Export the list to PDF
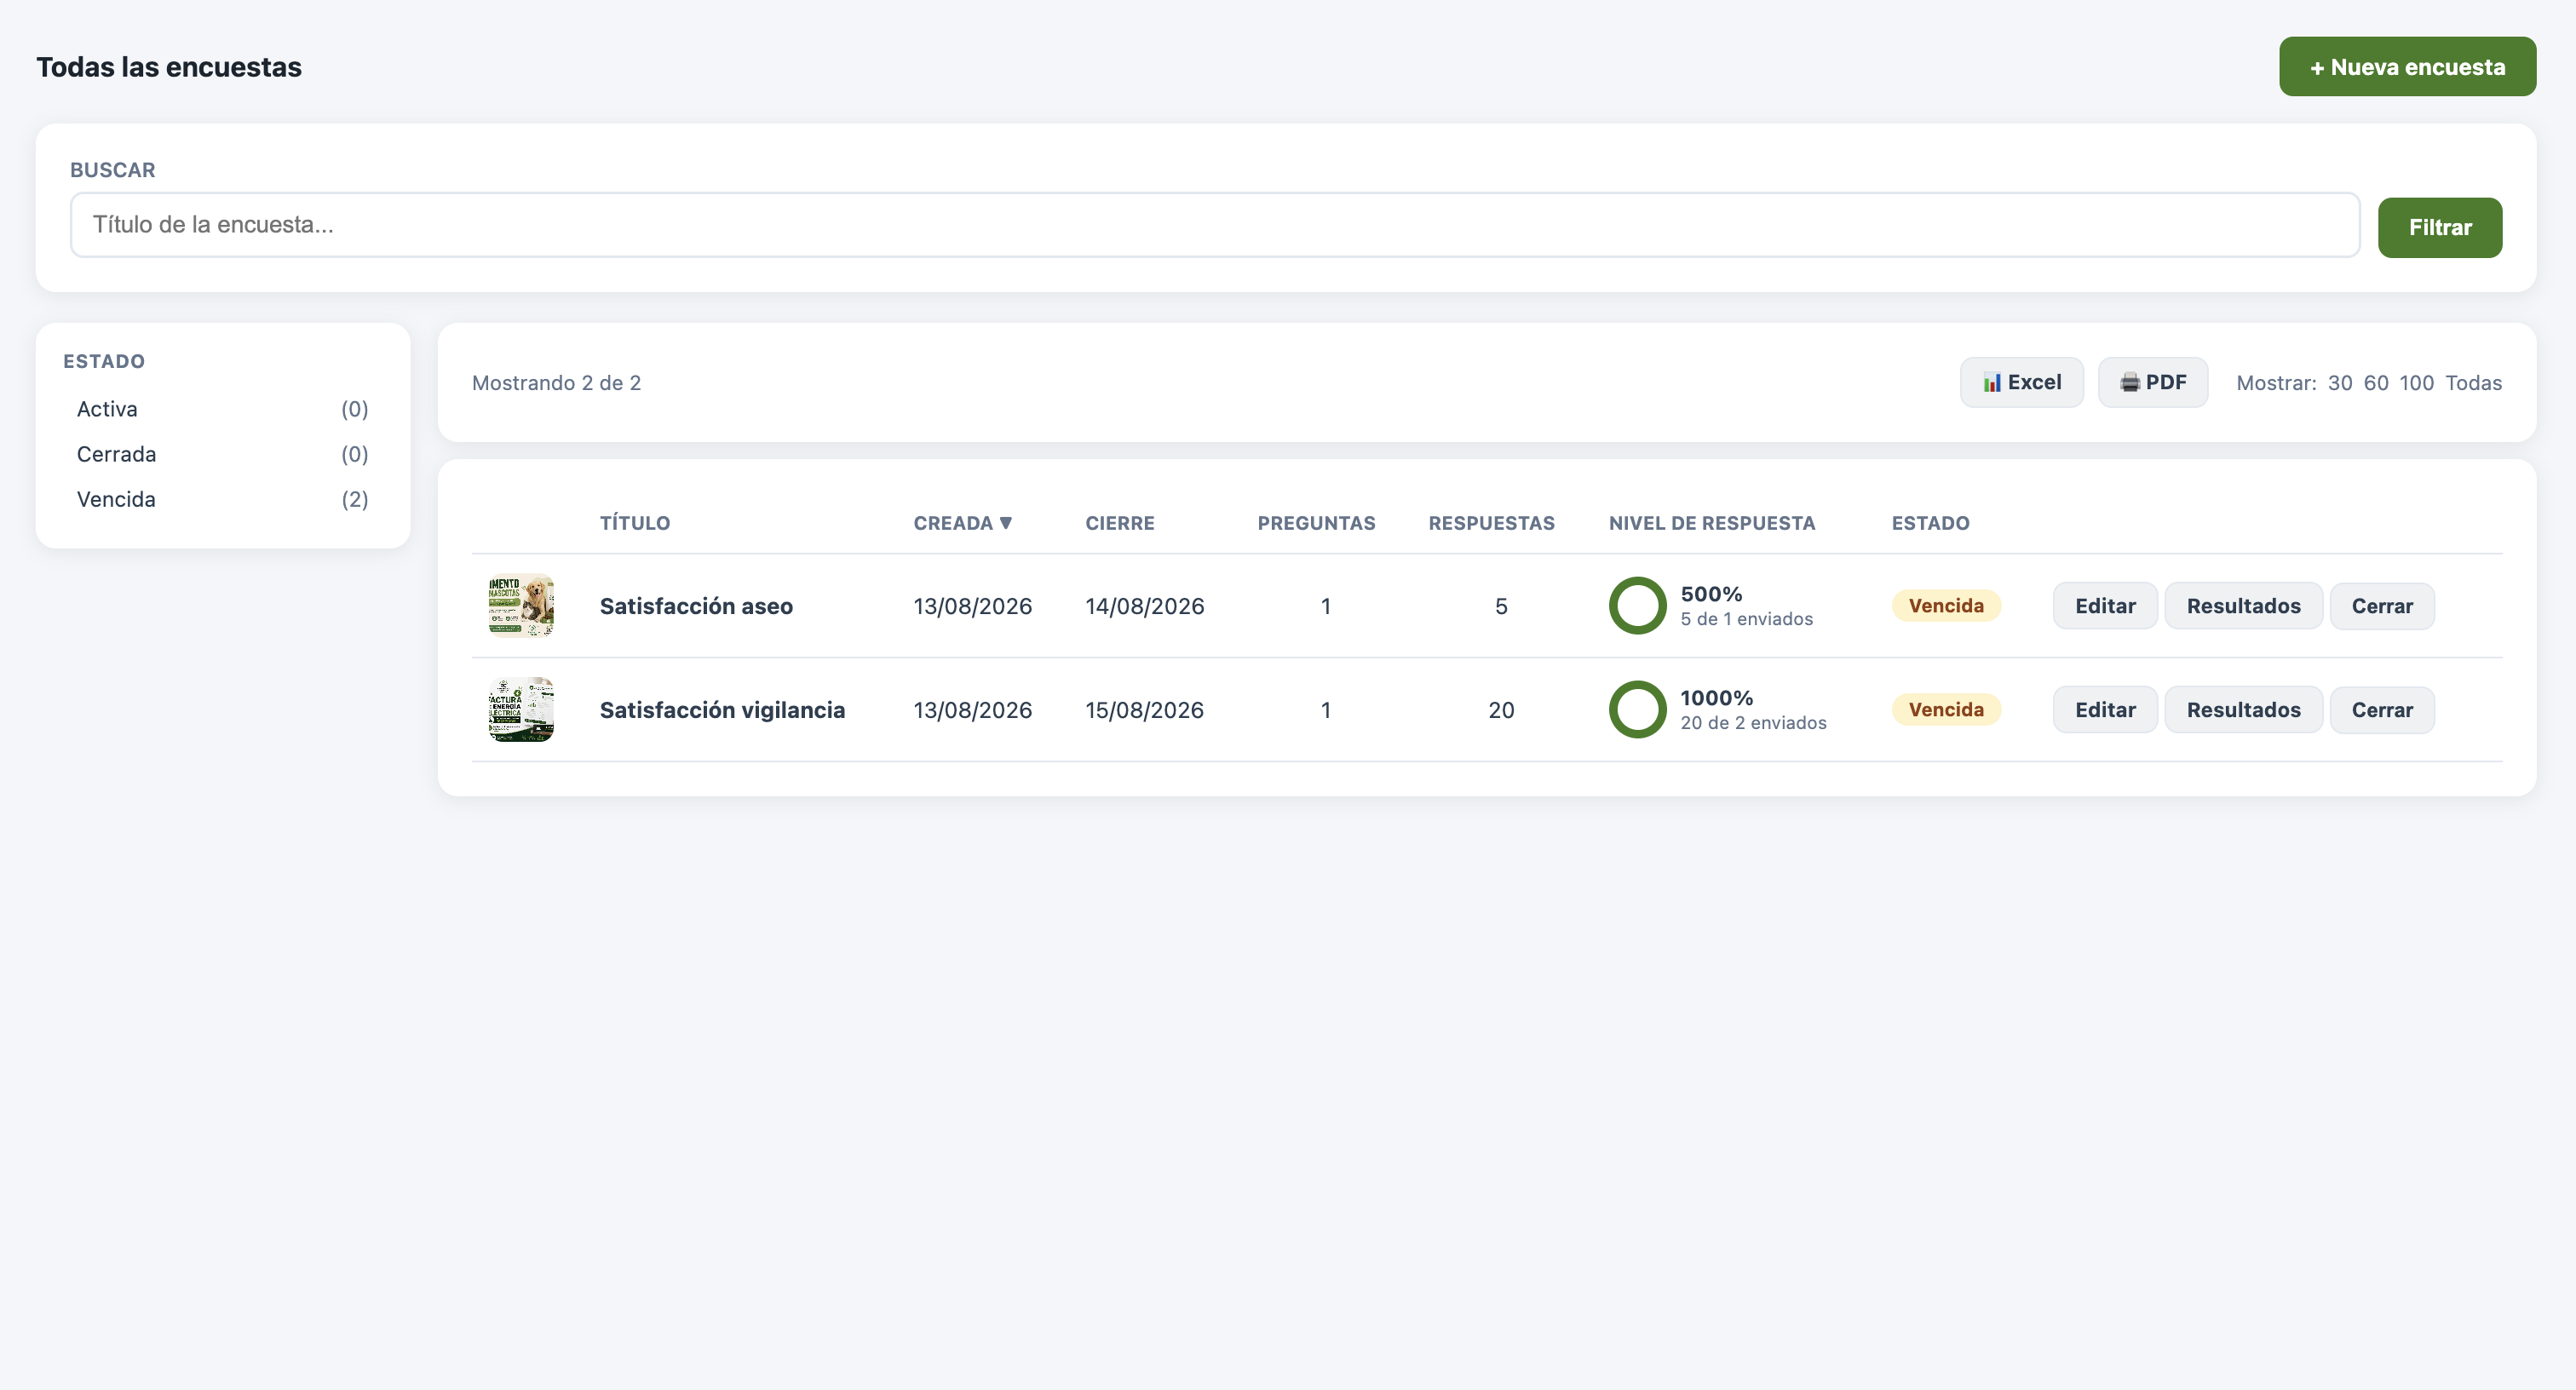The width and height of the screenshot is (2576, 1390). coord(2152,382)
